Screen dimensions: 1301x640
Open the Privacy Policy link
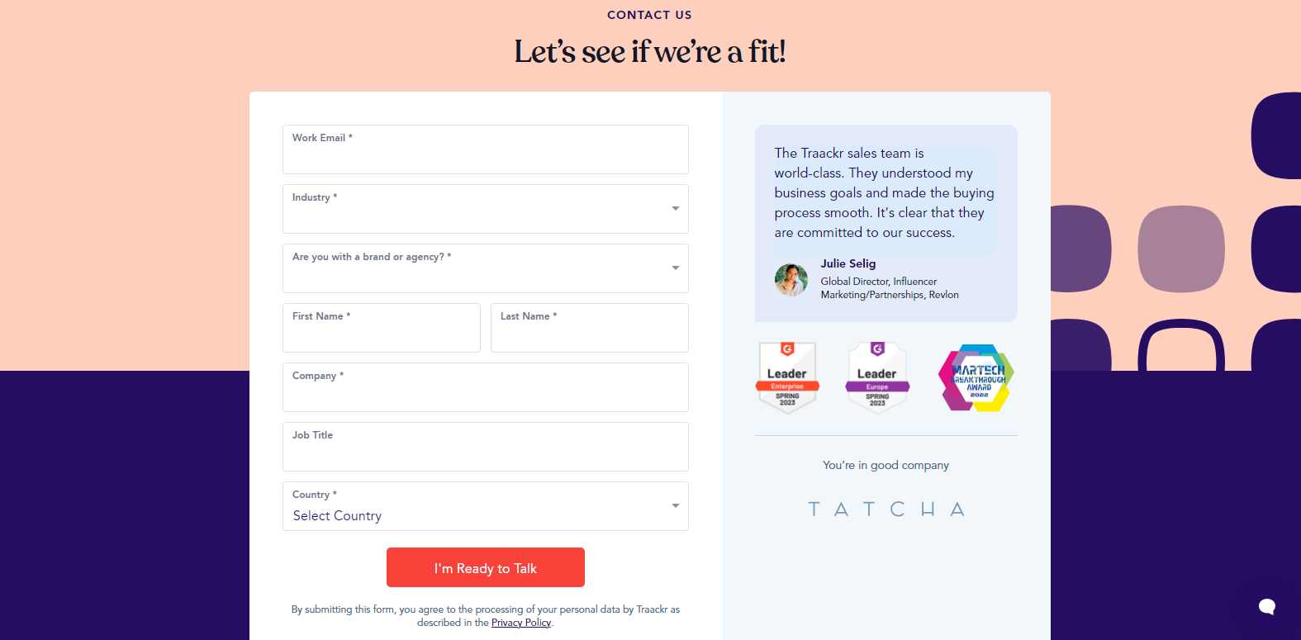(520, 622)
